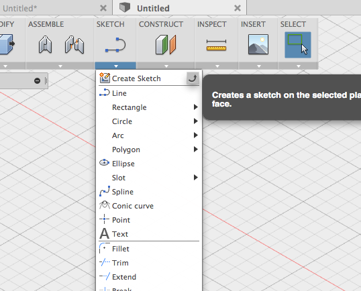Open the Select dropdown arrow
Image resolution: width=361 pixels, height=291 pixels.
pos(299,66)
